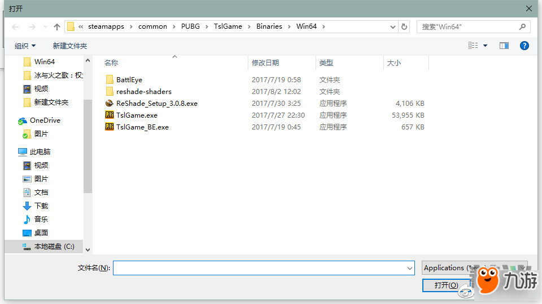This screenshot has width=542, height=304.
Task: Show hidden breadcrumb path with double chevron
Action: (x=81, y=26)
